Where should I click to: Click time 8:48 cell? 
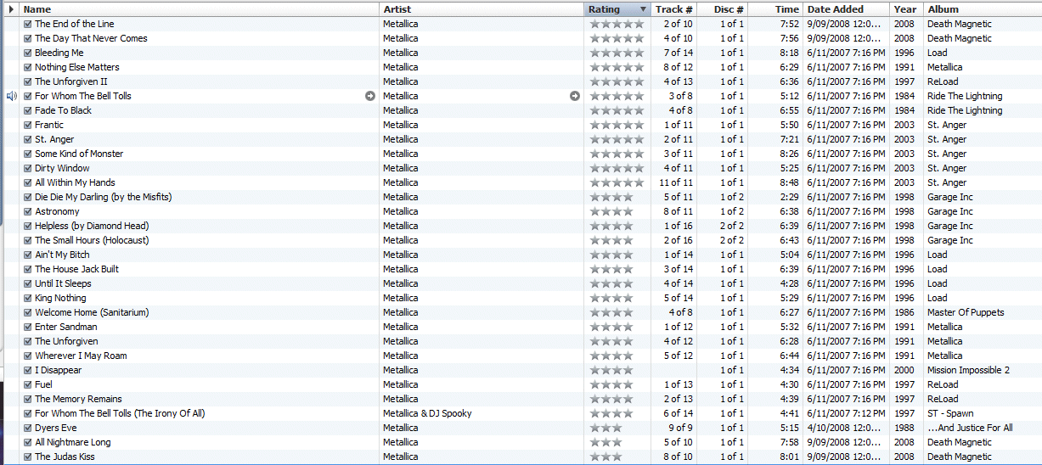tap(789, 182)
